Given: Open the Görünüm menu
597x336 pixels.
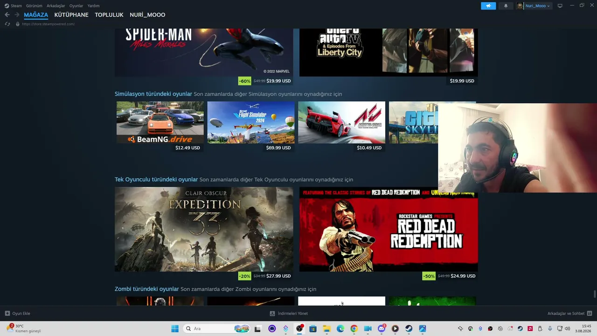Looking at the screenshot, I should [34, 6].
